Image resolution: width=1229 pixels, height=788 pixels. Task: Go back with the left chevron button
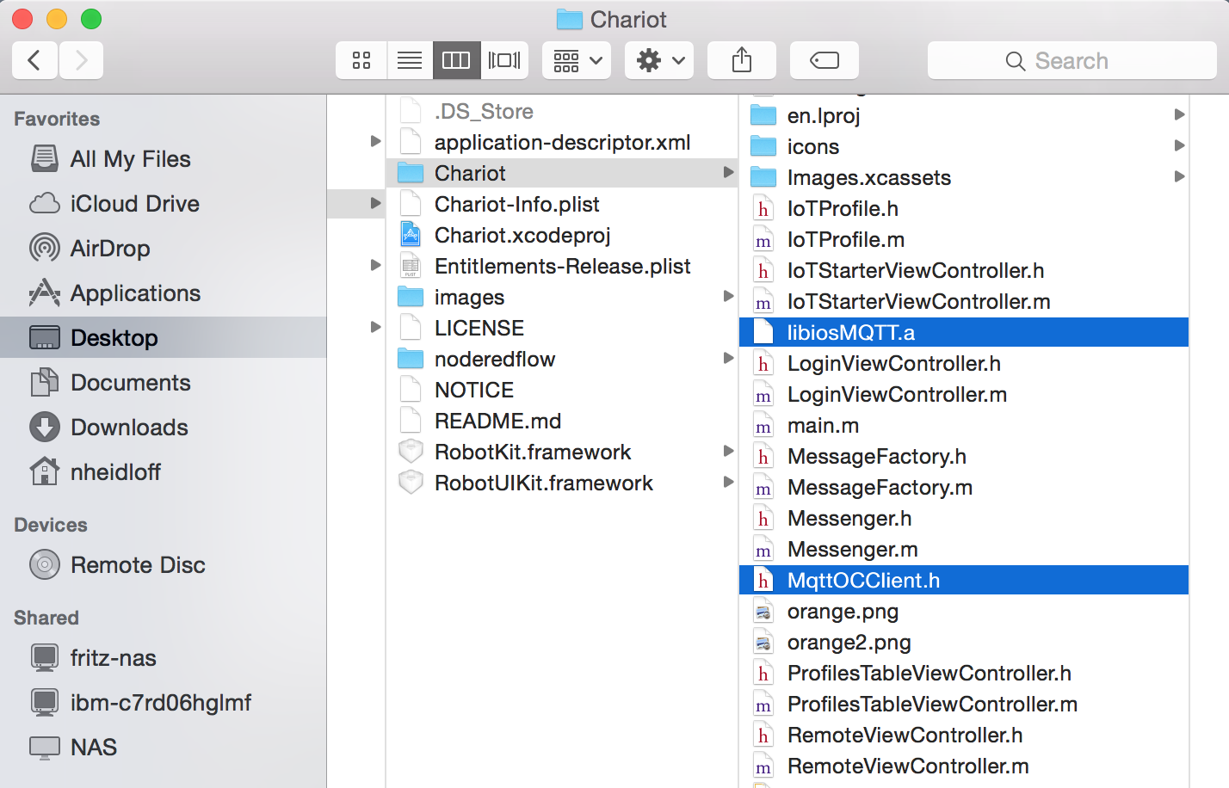[34, 60]
